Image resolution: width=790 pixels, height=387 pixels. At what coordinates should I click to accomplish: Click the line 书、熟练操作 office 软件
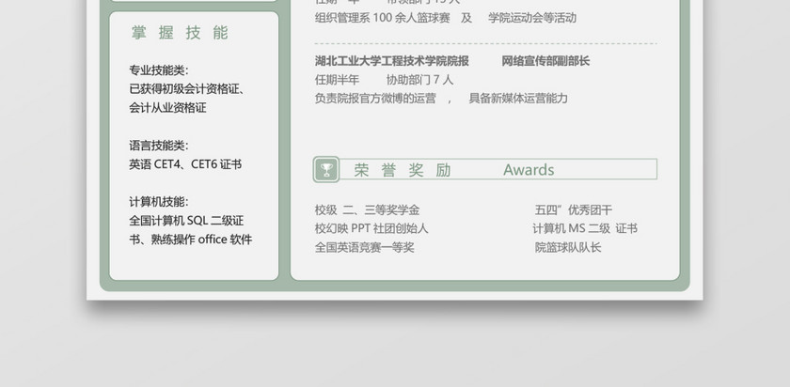click(190, 240)
